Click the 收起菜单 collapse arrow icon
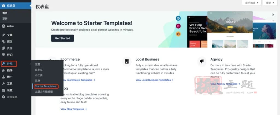Screen dimensions: 280x115 [3, 97]
